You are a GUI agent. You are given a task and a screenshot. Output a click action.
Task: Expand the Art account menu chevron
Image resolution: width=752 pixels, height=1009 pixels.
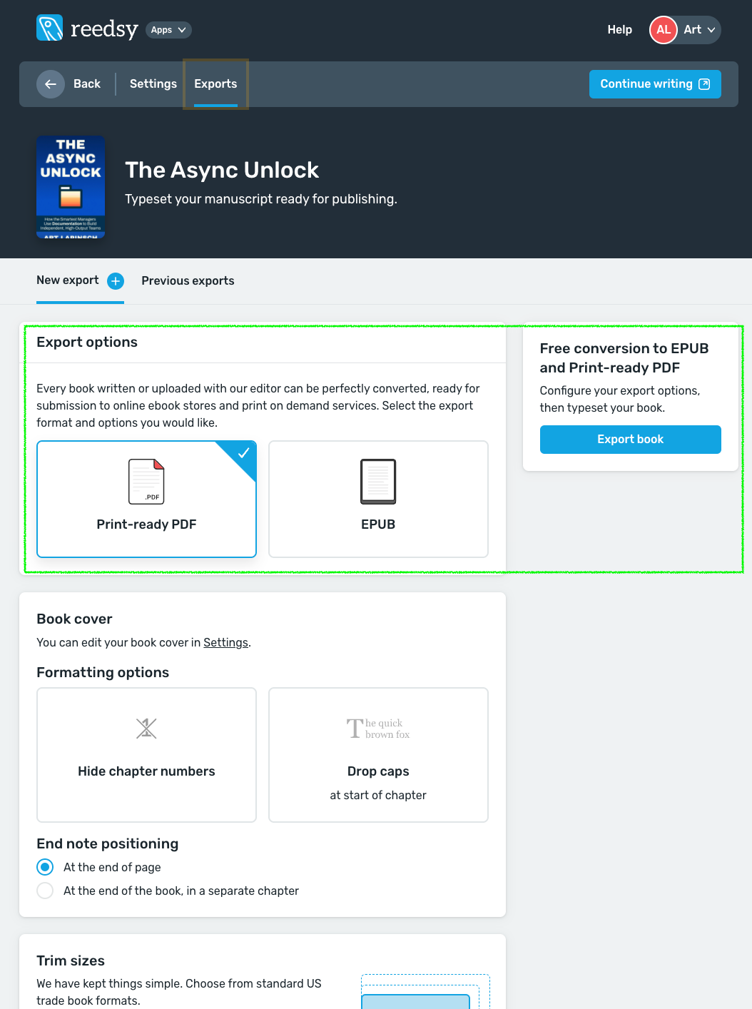pos(711,30)
